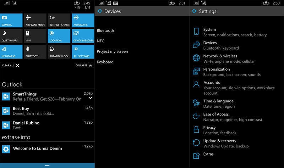Click the Ease of Access icon
Screen dimensions: 284x168
(x=196, y=116)
